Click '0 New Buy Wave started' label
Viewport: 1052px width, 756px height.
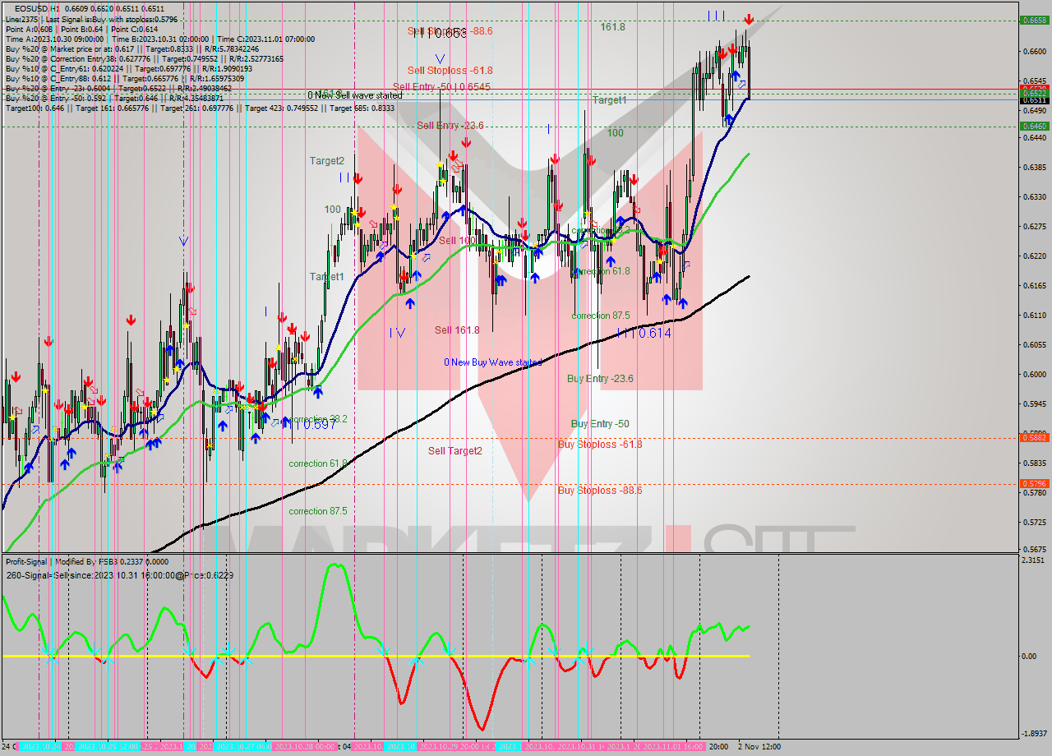click(493, 362)
